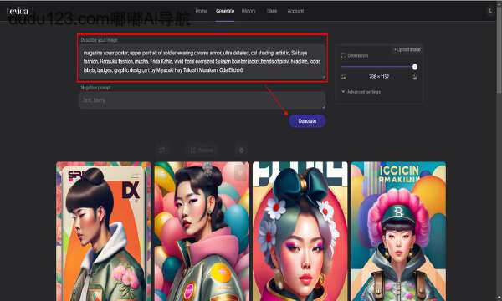Viewport: 502px width, 301px height.
Task: Click the resize handle of the prompt textarea
Action: click(x=324, y=77)
